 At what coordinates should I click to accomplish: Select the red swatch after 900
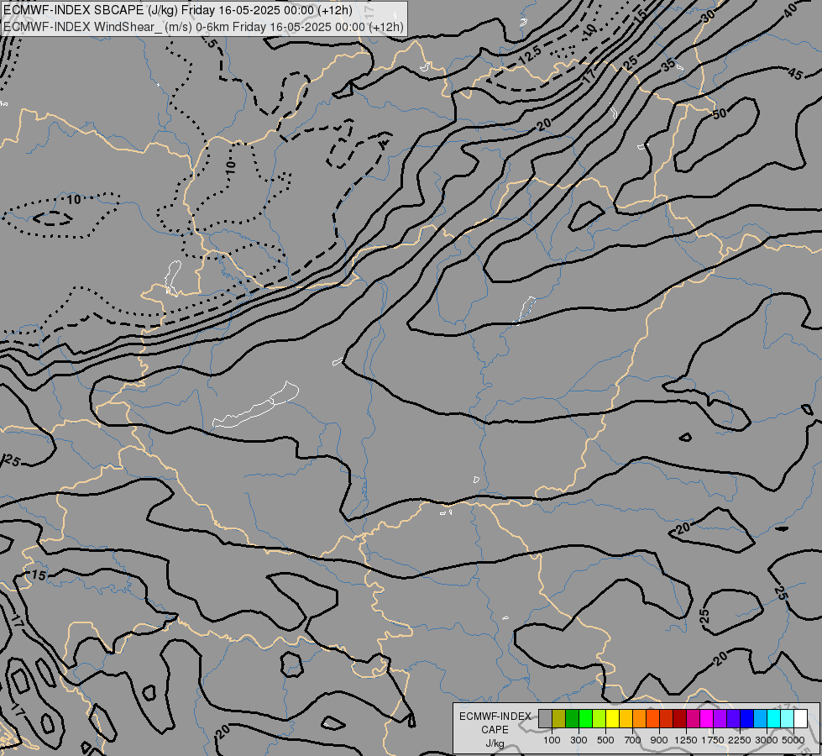(667, 718)
